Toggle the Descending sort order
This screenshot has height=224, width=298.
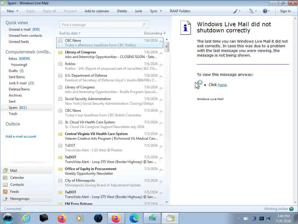(155, 33)
